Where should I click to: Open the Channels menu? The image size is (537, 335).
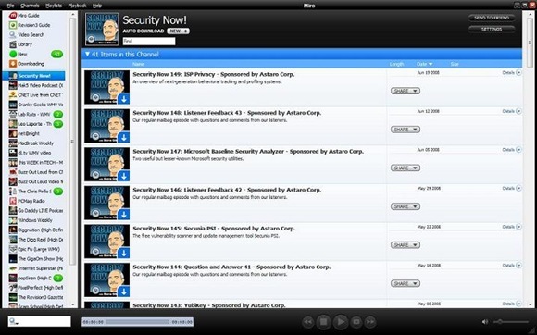[x=30, y=6]
